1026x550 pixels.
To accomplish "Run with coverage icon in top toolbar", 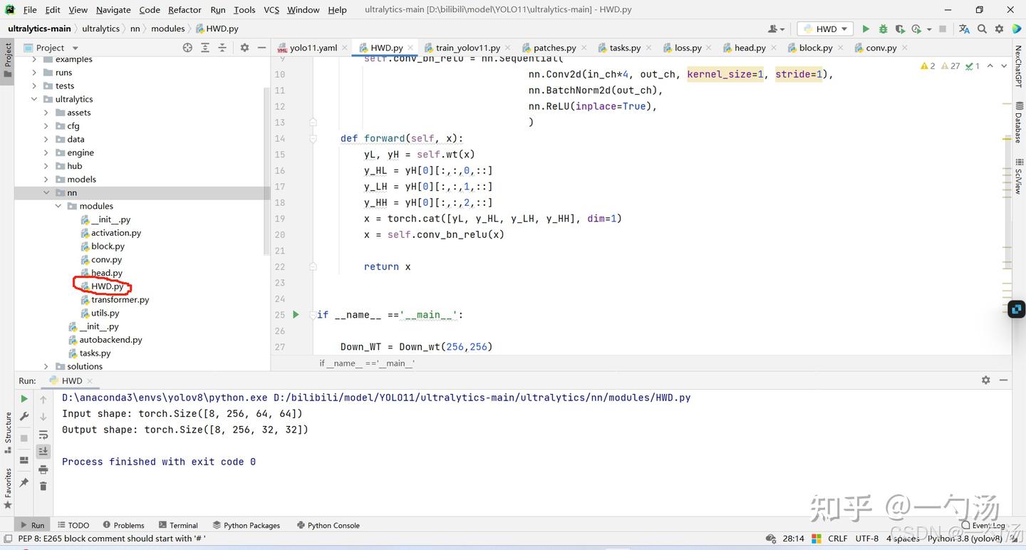I will (900, 28).
